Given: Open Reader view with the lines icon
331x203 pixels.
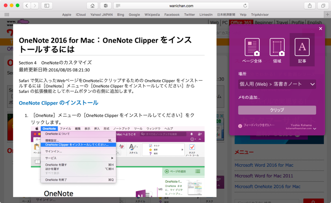Looking at the screenshot, I should click(117, 6).
